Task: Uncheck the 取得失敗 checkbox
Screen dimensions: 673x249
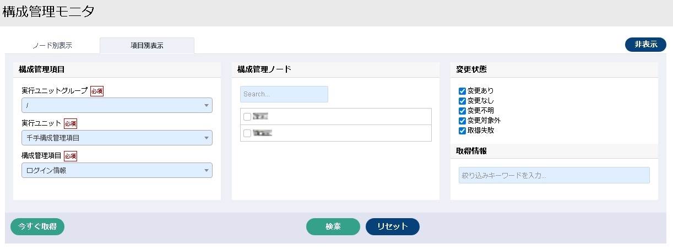Action: pyautogui.click(x=463, y=131)
